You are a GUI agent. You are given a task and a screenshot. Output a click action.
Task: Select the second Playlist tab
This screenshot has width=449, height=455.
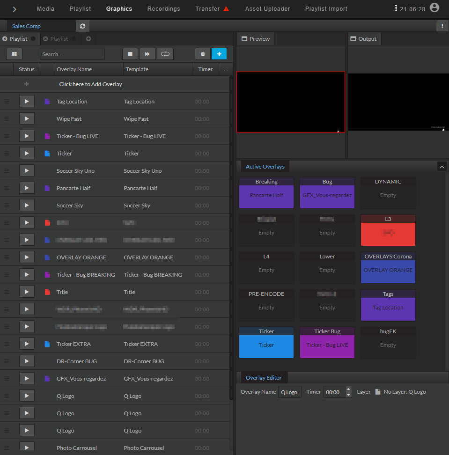[59, 39]
